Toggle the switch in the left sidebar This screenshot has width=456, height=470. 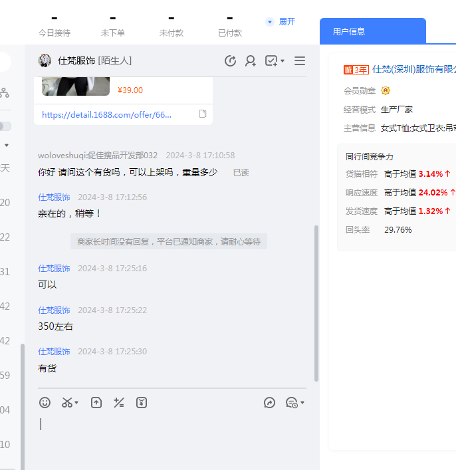[5, 126]
